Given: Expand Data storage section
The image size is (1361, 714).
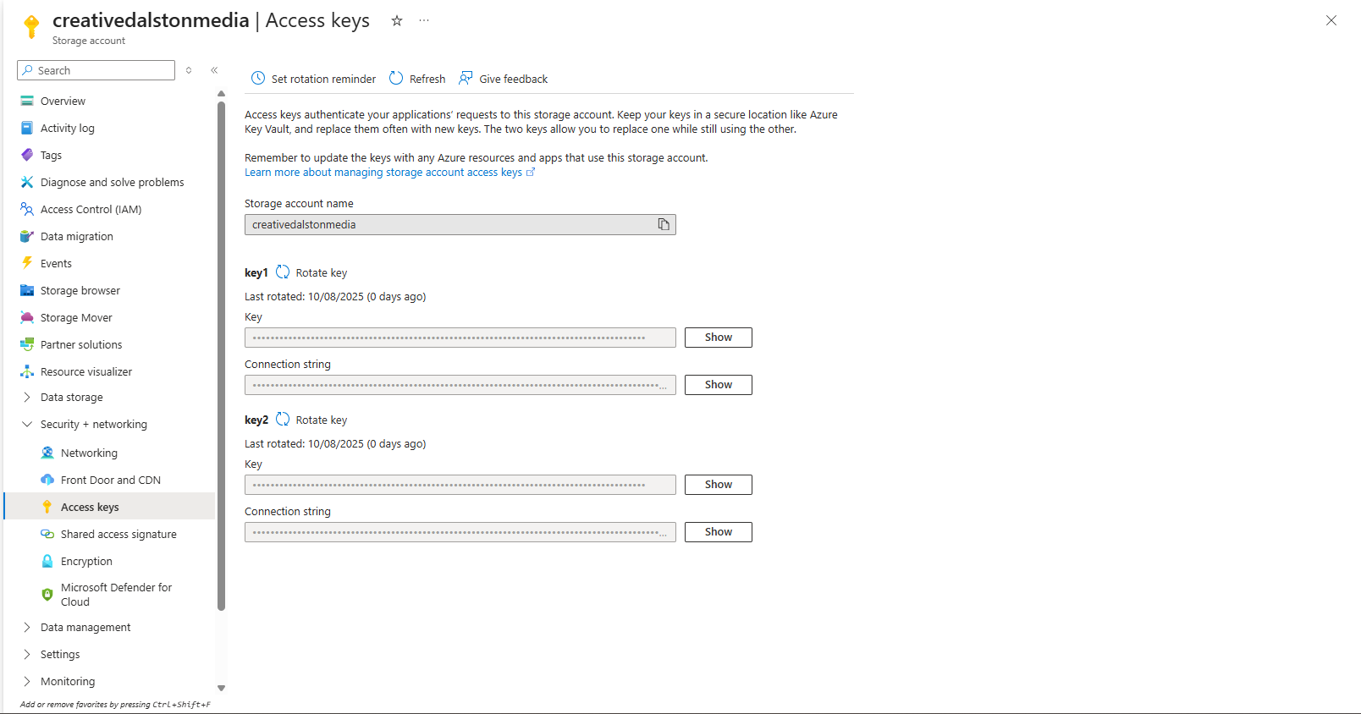Looking at the screenshot, I should 27,397.
